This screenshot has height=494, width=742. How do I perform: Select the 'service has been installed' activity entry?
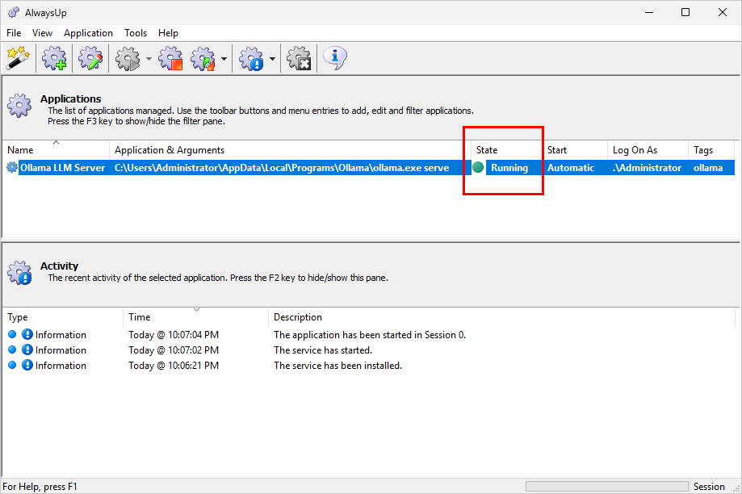337,366
